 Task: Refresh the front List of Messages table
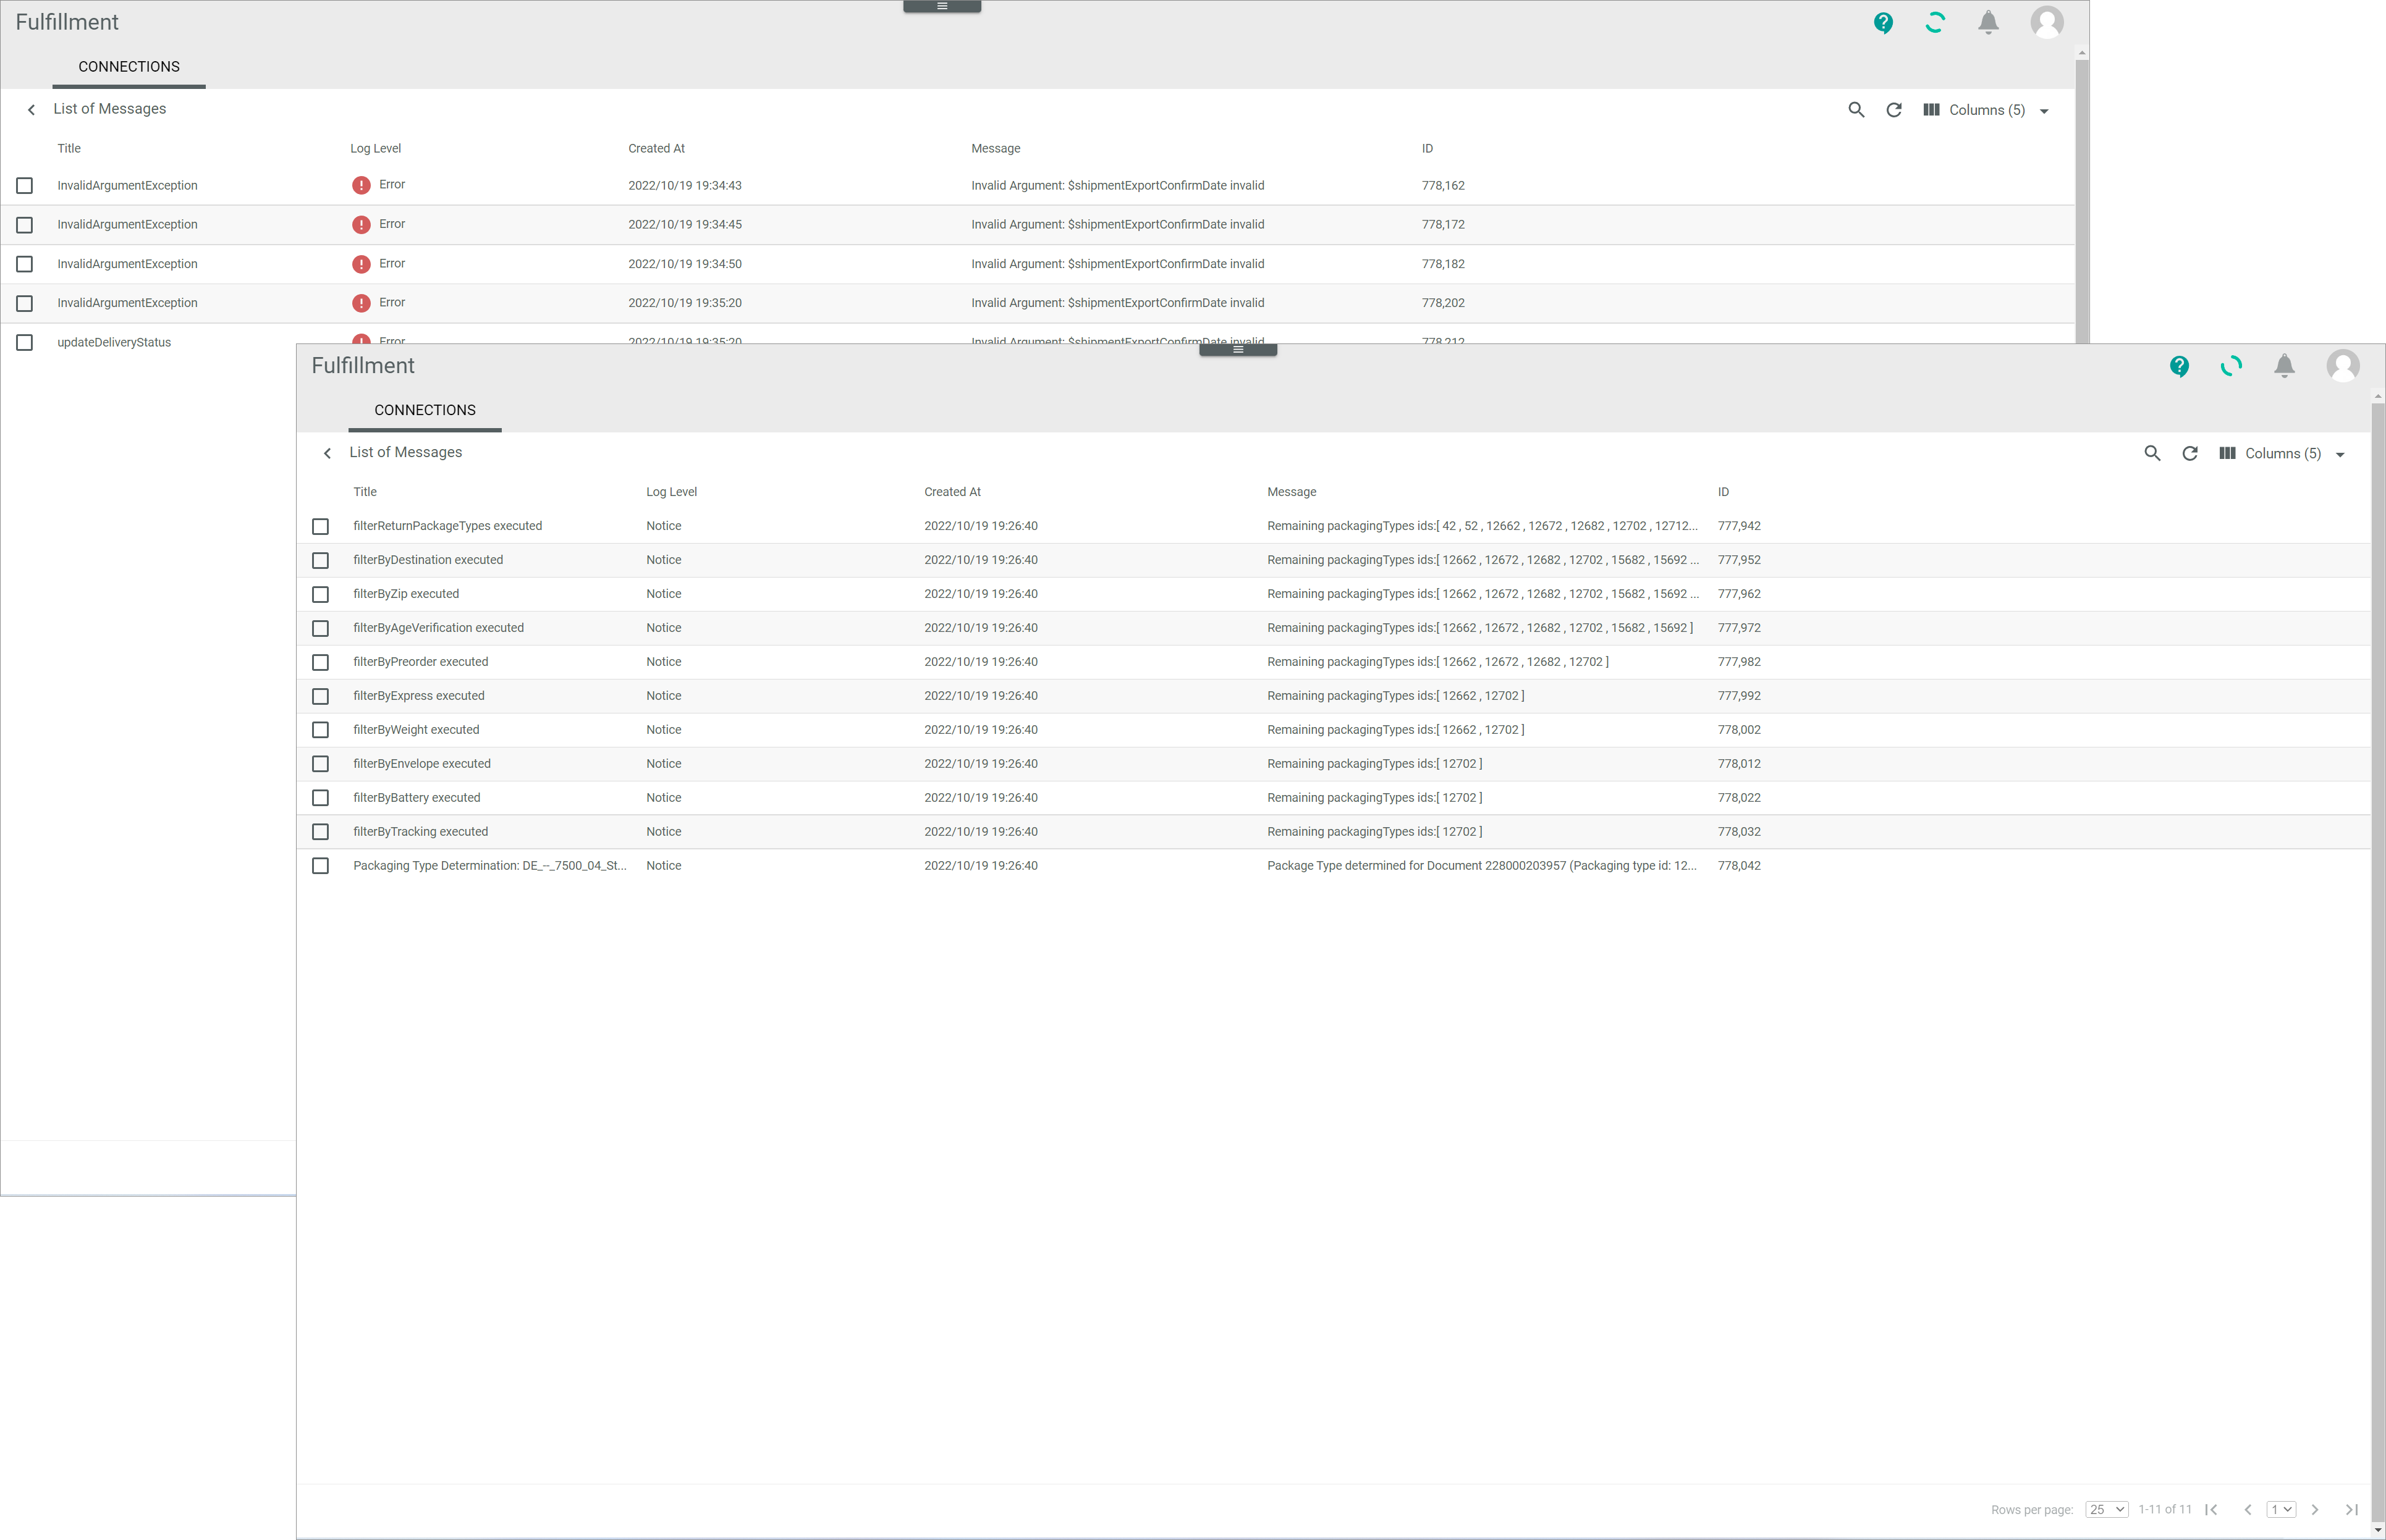(x=2190, y=453)
